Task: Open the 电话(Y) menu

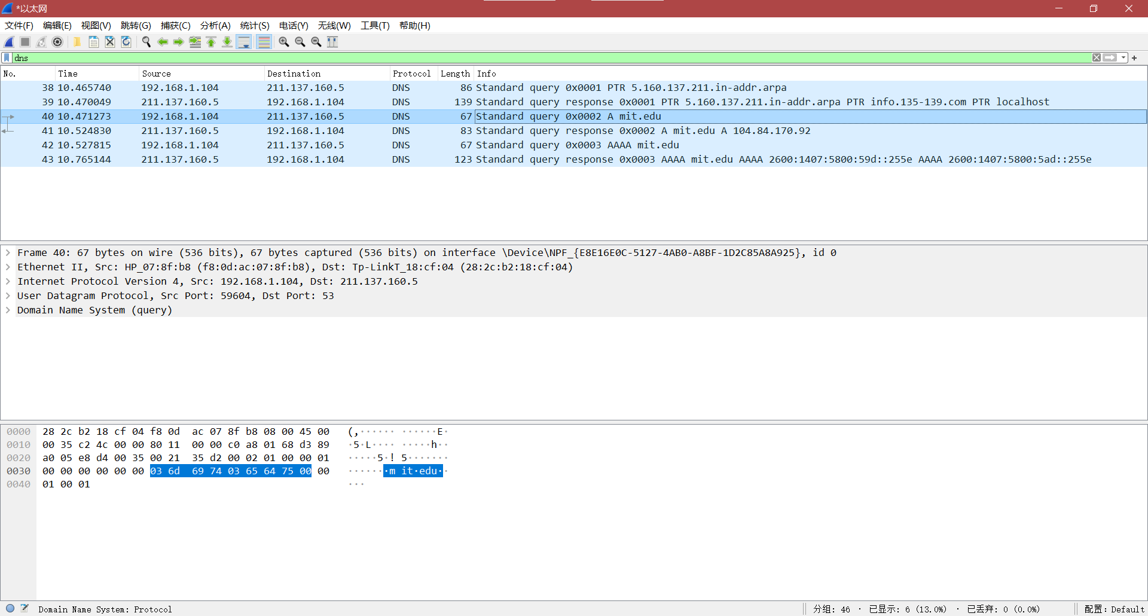Action: pos(294,26)
